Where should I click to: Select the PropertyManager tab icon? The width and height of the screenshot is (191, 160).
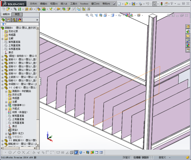tap(8, 20)
